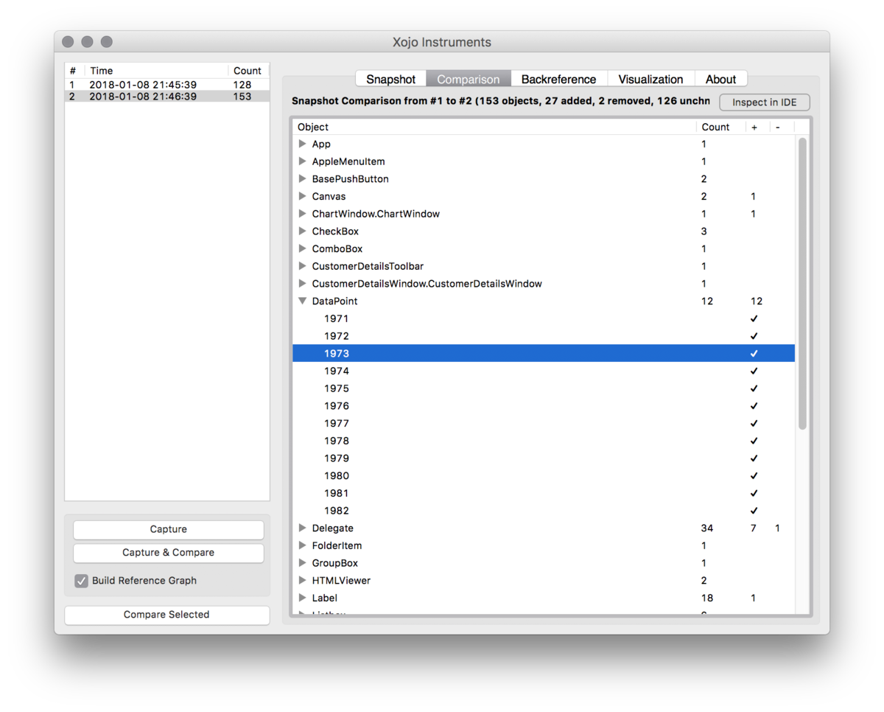Image resolution: width=884 pixels, height=712 pixels.
Task: Sort comparison list by Count header
Action: click(720, 127)
